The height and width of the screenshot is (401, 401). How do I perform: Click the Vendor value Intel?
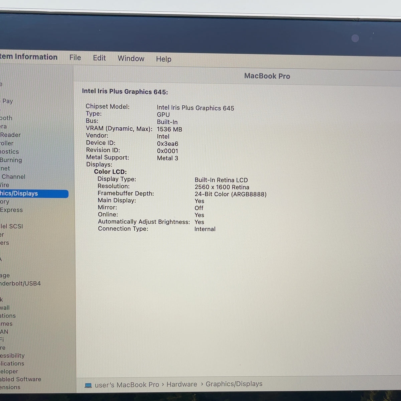[x=163, y=136]
